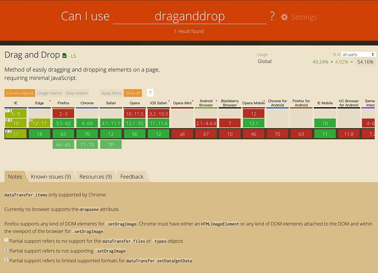The width and height of the screenshot is (378, 273).
Task: Open the LS spec status link
Action: pos(74,56)
